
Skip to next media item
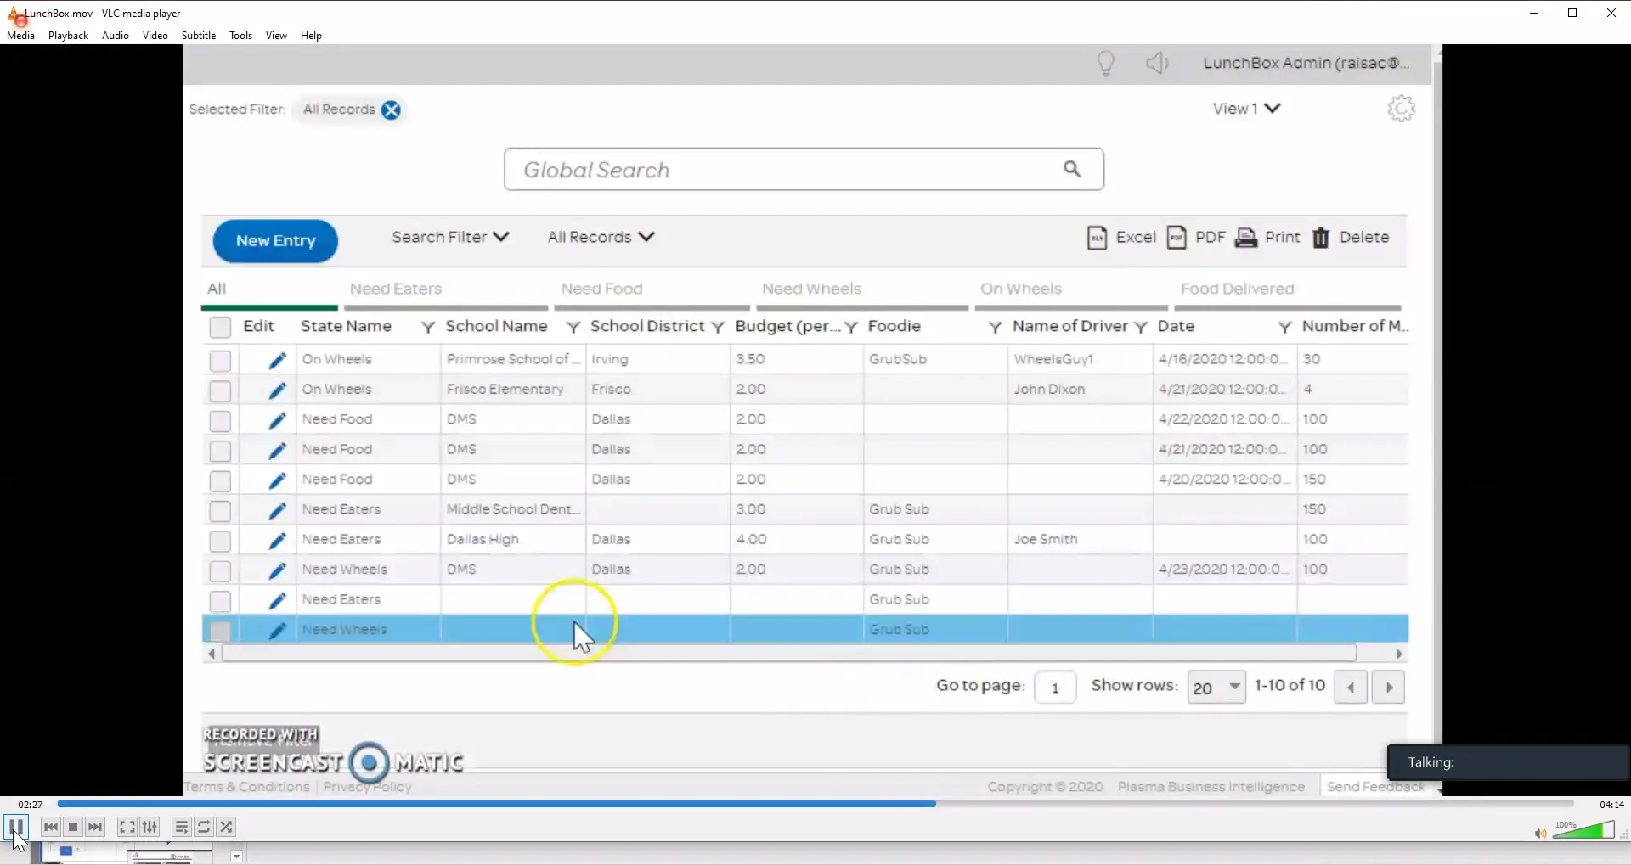(95, 827)
